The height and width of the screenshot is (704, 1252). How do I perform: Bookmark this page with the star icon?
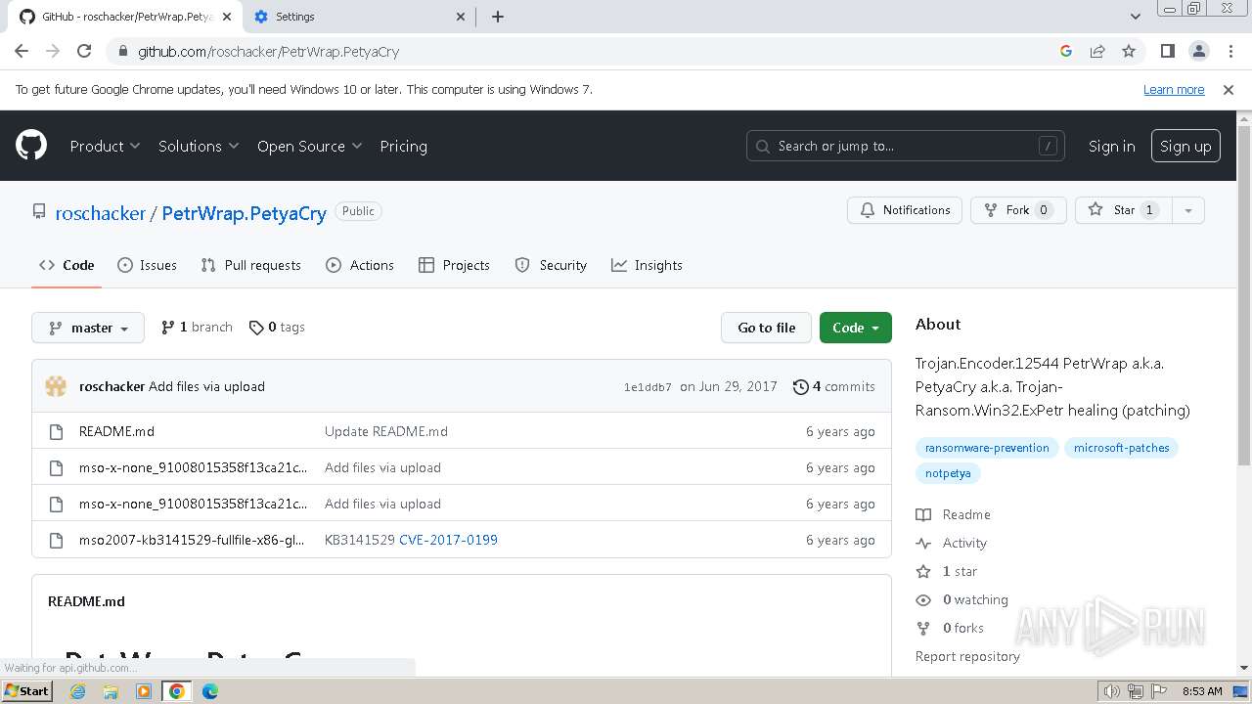point(1129,51)
